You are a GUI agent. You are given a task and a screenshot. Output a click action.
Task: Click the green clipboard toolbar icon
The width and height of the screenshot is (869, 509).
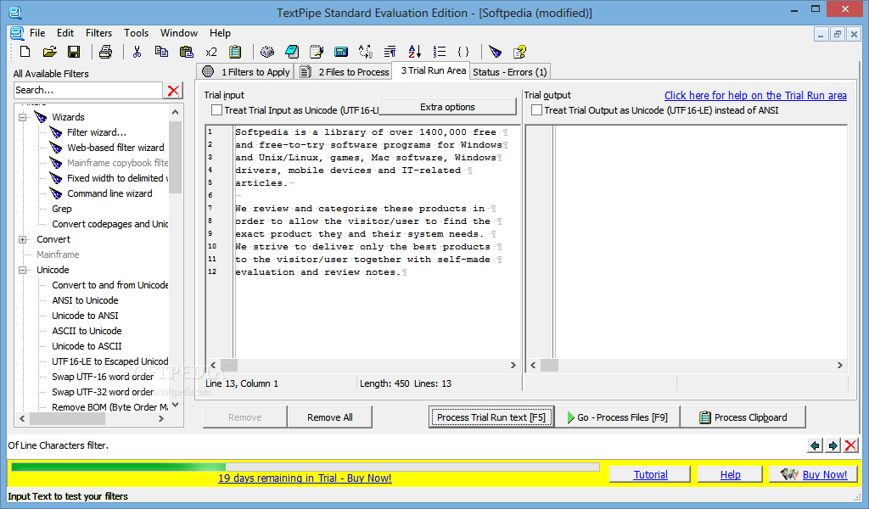pyautogui.click(x=236, y=52)
